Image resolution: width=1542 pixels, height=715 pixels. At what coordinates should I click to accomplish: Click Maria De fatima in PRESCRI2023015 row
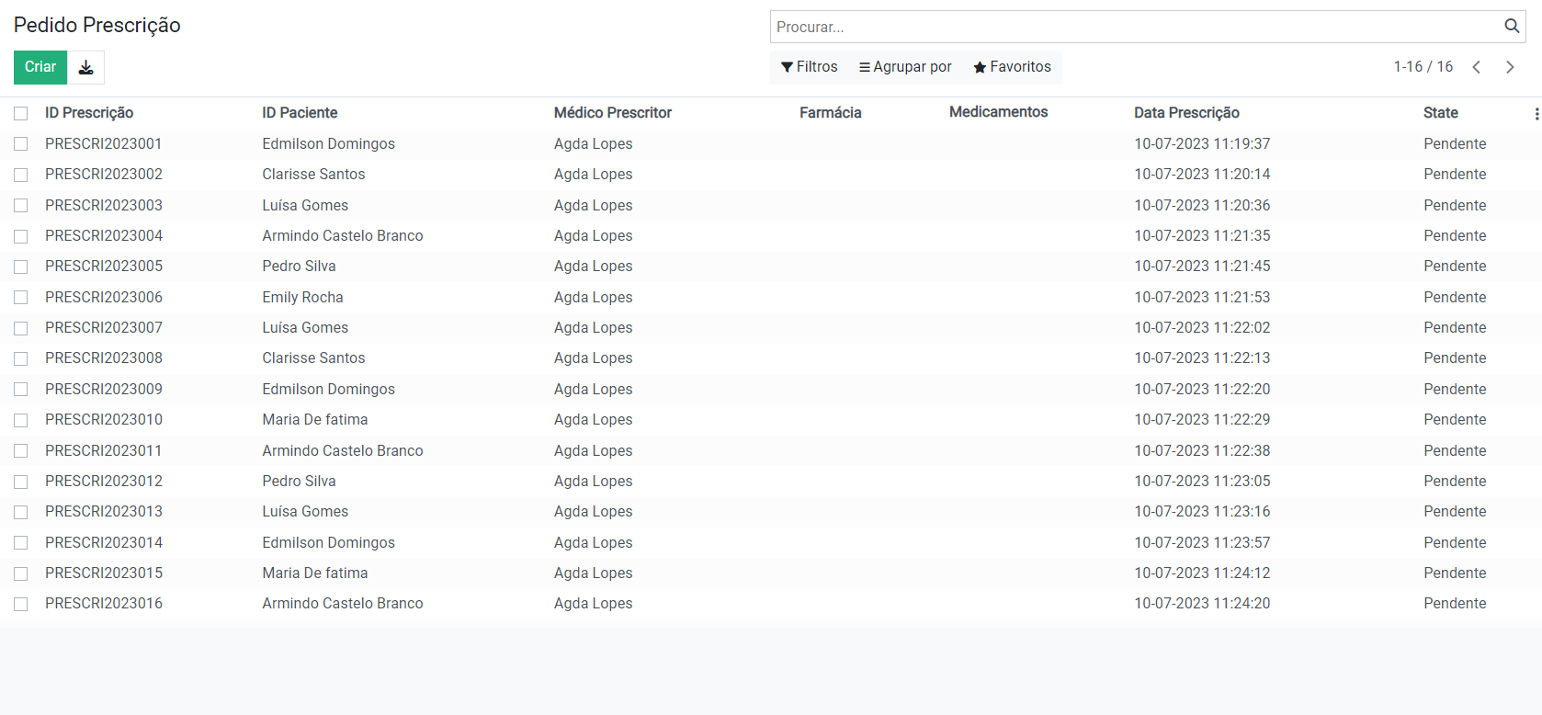point(315,573)
